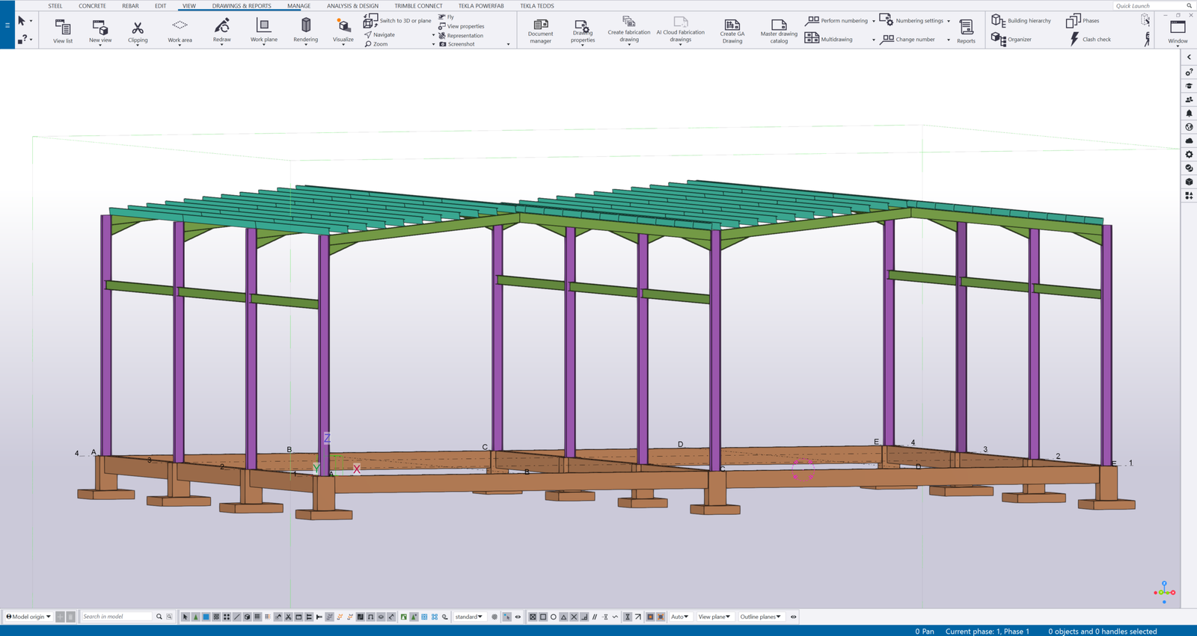The width and height of the screenshot is (1197, 636).
Task: Toggle the eye switch beside the standard filter
Action: coord(518,617)
